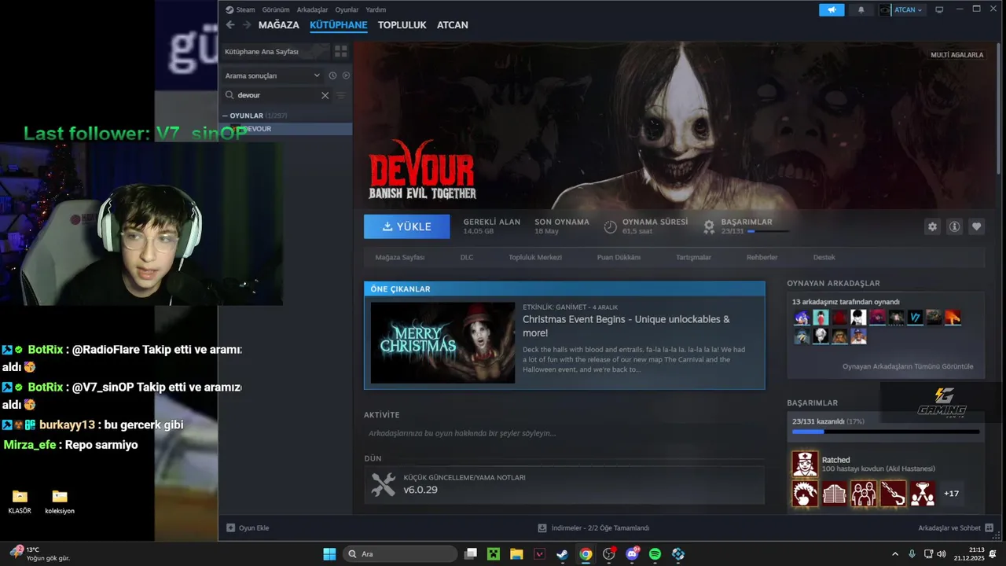Click Merry Christmas event thumbnail

pos(442,343)
